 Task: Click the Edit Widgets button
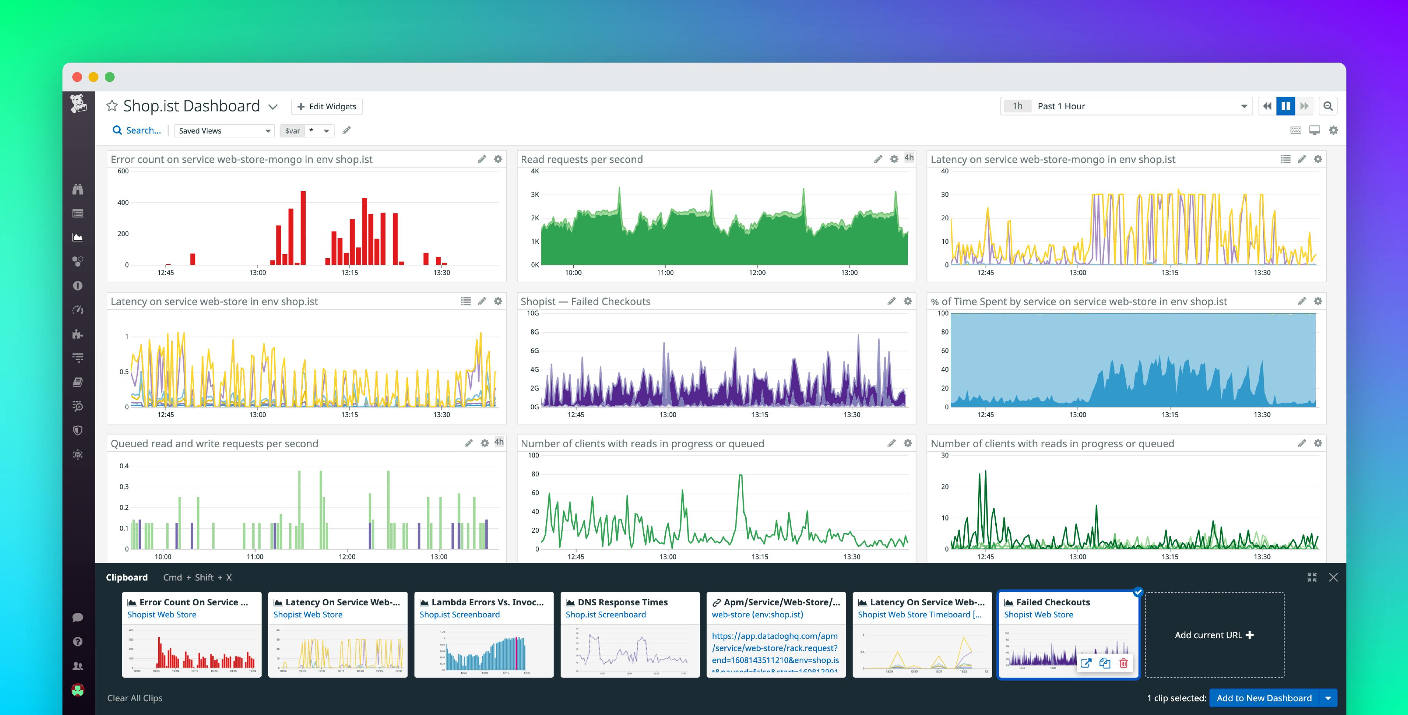pos(326,106)
